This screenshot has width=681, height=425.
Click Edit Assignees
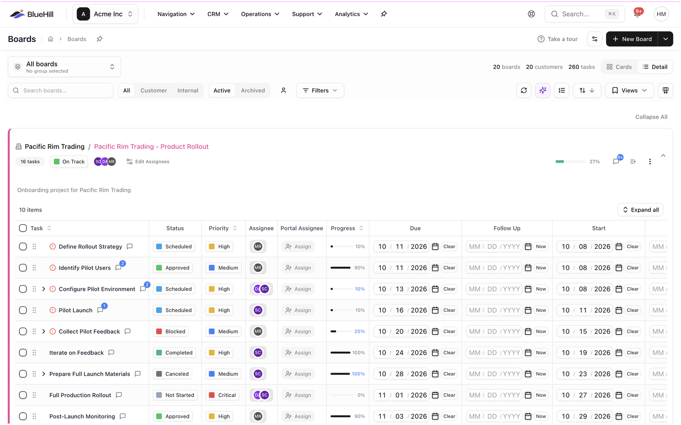[148, 161]
